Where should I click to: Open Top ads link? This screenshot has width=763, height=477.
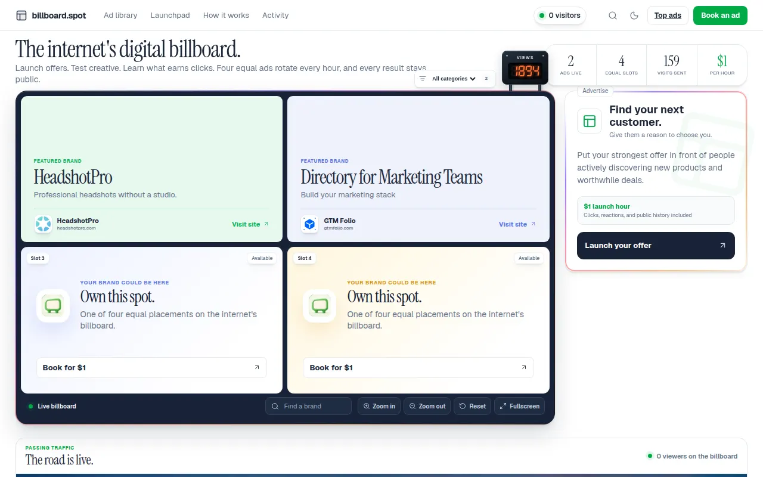[x=668, y=16]
